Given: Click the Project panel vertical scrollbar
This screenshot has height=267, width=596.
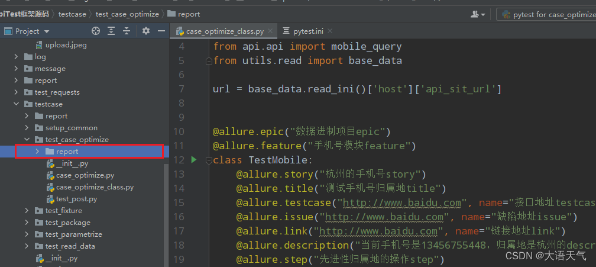Looking at the screenshot, I should point(166,215).
